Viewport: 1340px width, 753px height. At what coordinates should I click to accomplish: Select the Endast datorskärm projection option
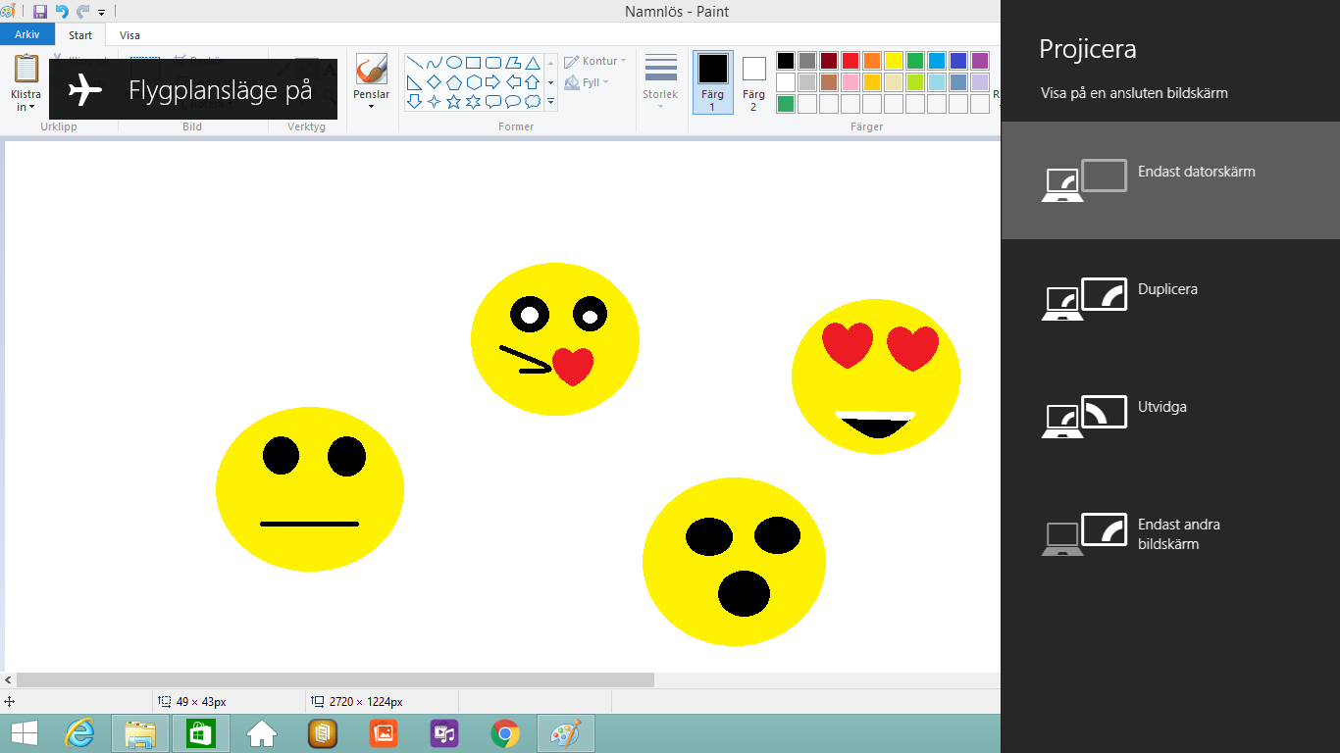1170,180
